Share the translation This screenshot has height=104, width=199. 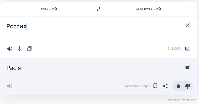point(165,86)
